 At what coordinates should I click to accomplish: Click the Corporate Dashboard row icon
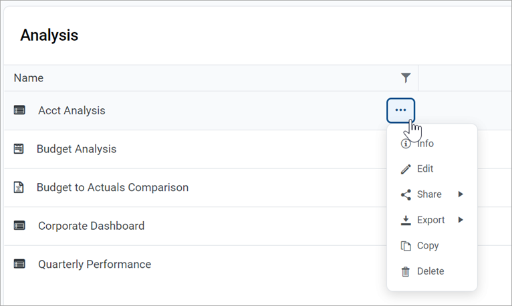19,226
